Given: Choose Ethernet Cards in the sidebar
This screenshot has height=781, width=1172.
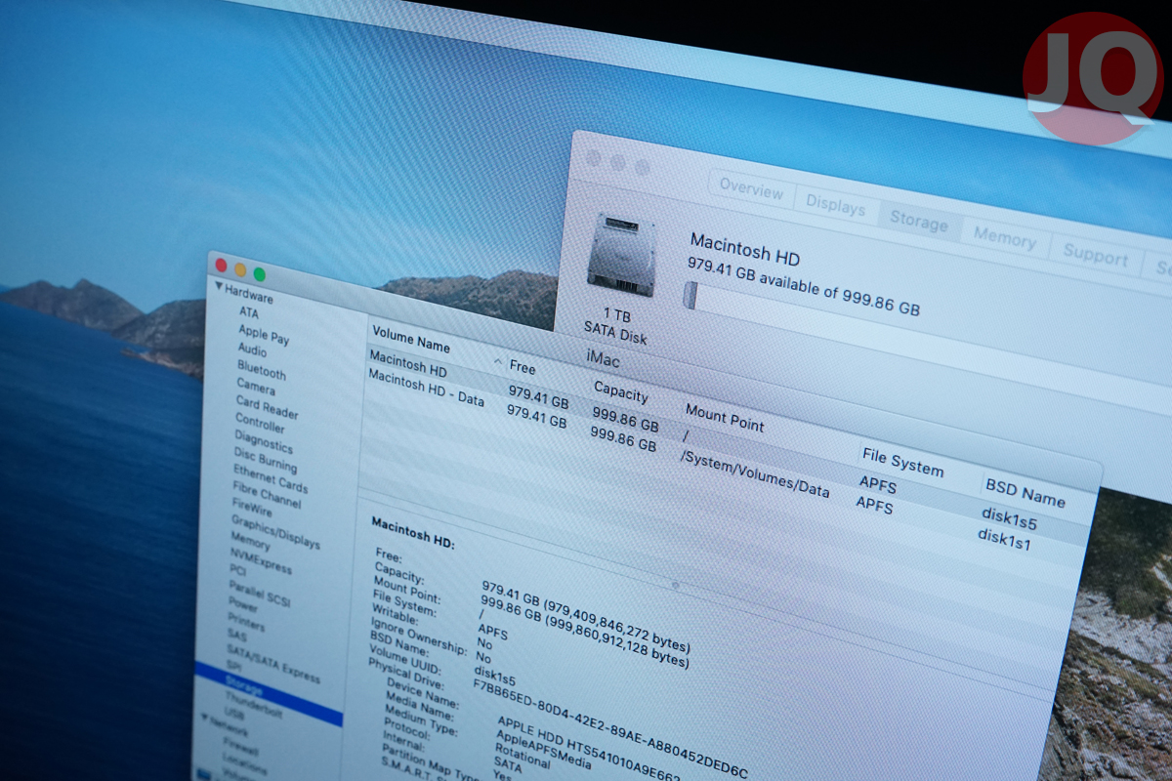Looking at the screenshot, I should pyautogui.click(x=270, y=479).
